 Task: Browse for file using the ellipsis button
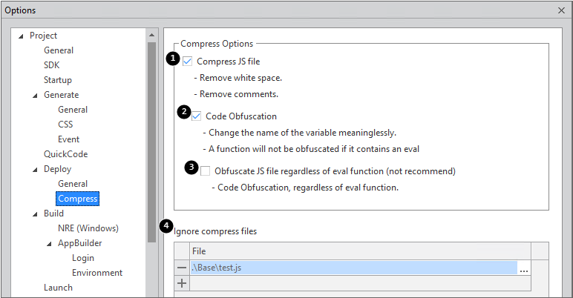tap(524, 268)
